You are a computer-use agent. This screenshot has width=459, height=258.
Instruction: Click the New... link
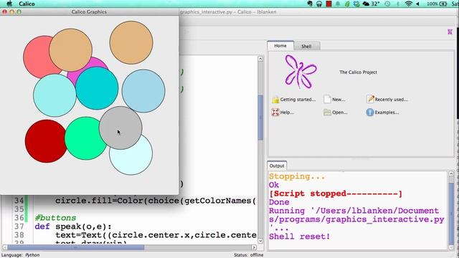click(339, 100)
